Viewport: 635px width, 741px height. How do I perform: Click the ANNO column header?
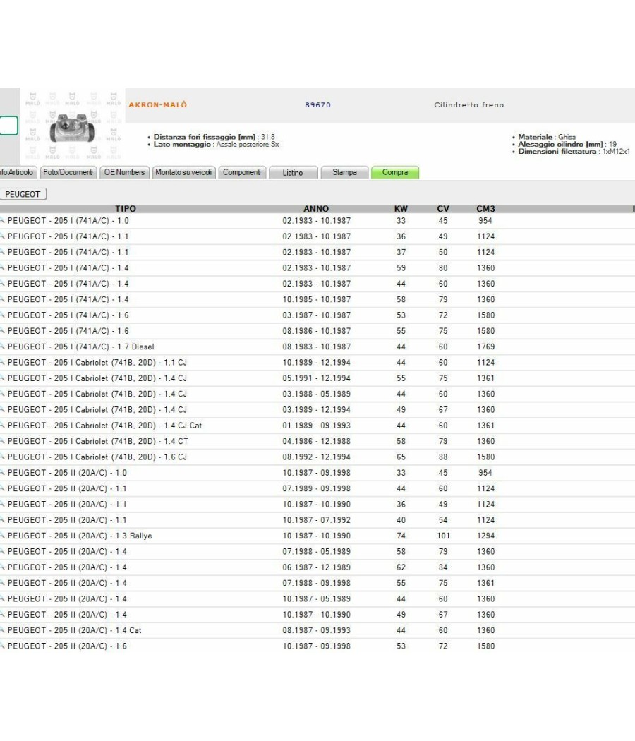(x=316, y=208)
